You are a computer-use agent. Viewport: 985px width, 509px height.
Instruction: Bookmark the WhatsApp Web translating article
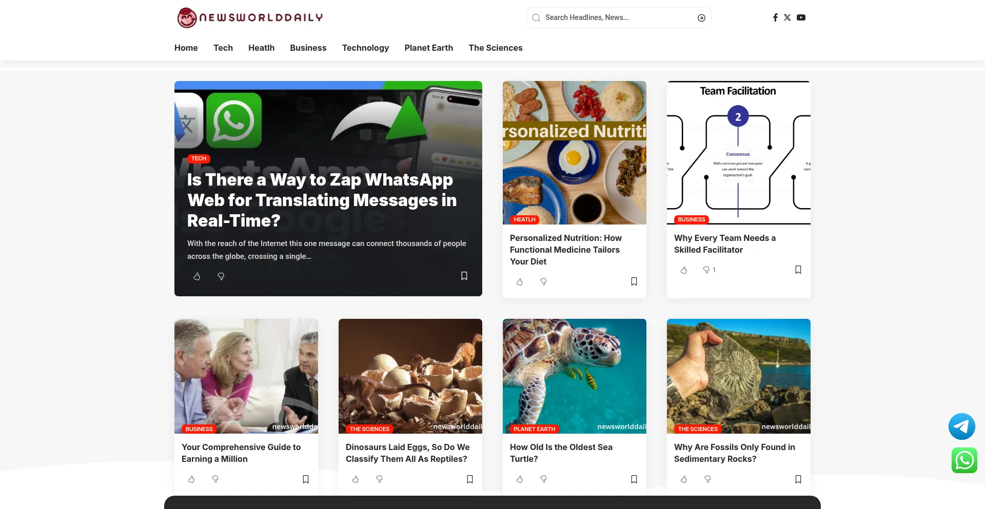[x=464, y=276]
